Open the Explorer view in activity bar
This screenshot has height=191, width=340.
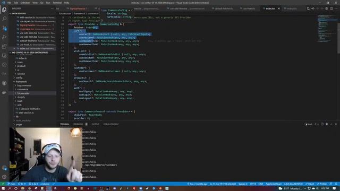[x=4, y=10]
